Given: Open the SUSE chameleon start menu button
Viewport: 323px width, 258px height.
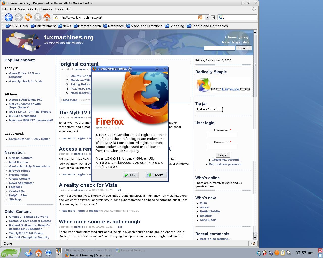Looking at the screenshot, I should (10, 253).
